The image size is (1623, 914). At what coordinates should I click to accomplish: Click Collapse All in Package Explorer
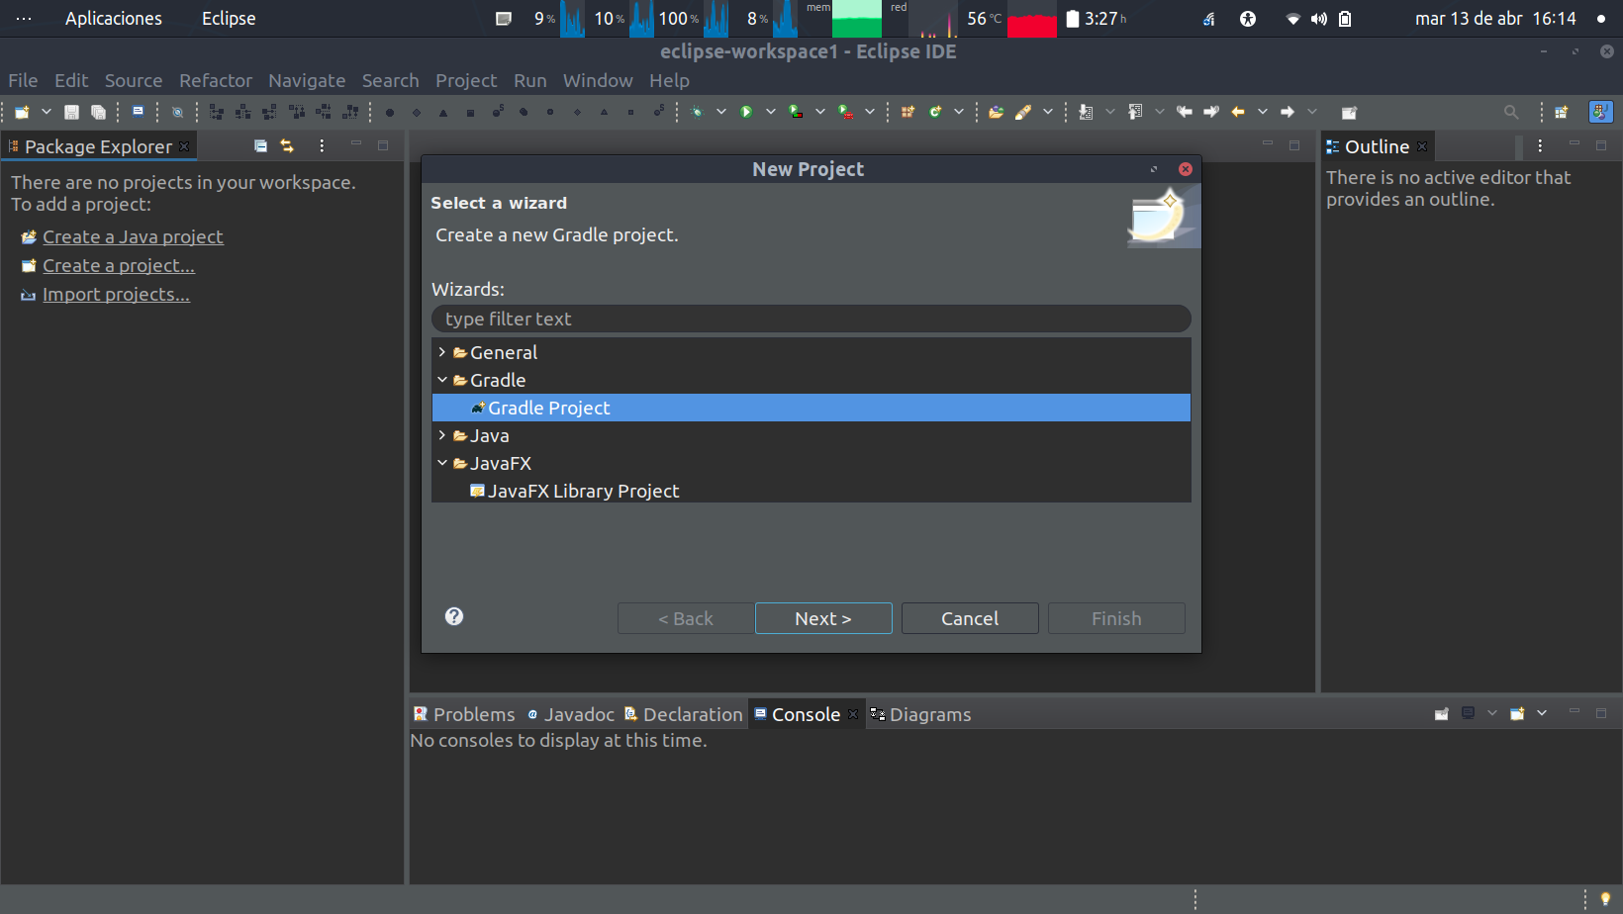(260, 145)
